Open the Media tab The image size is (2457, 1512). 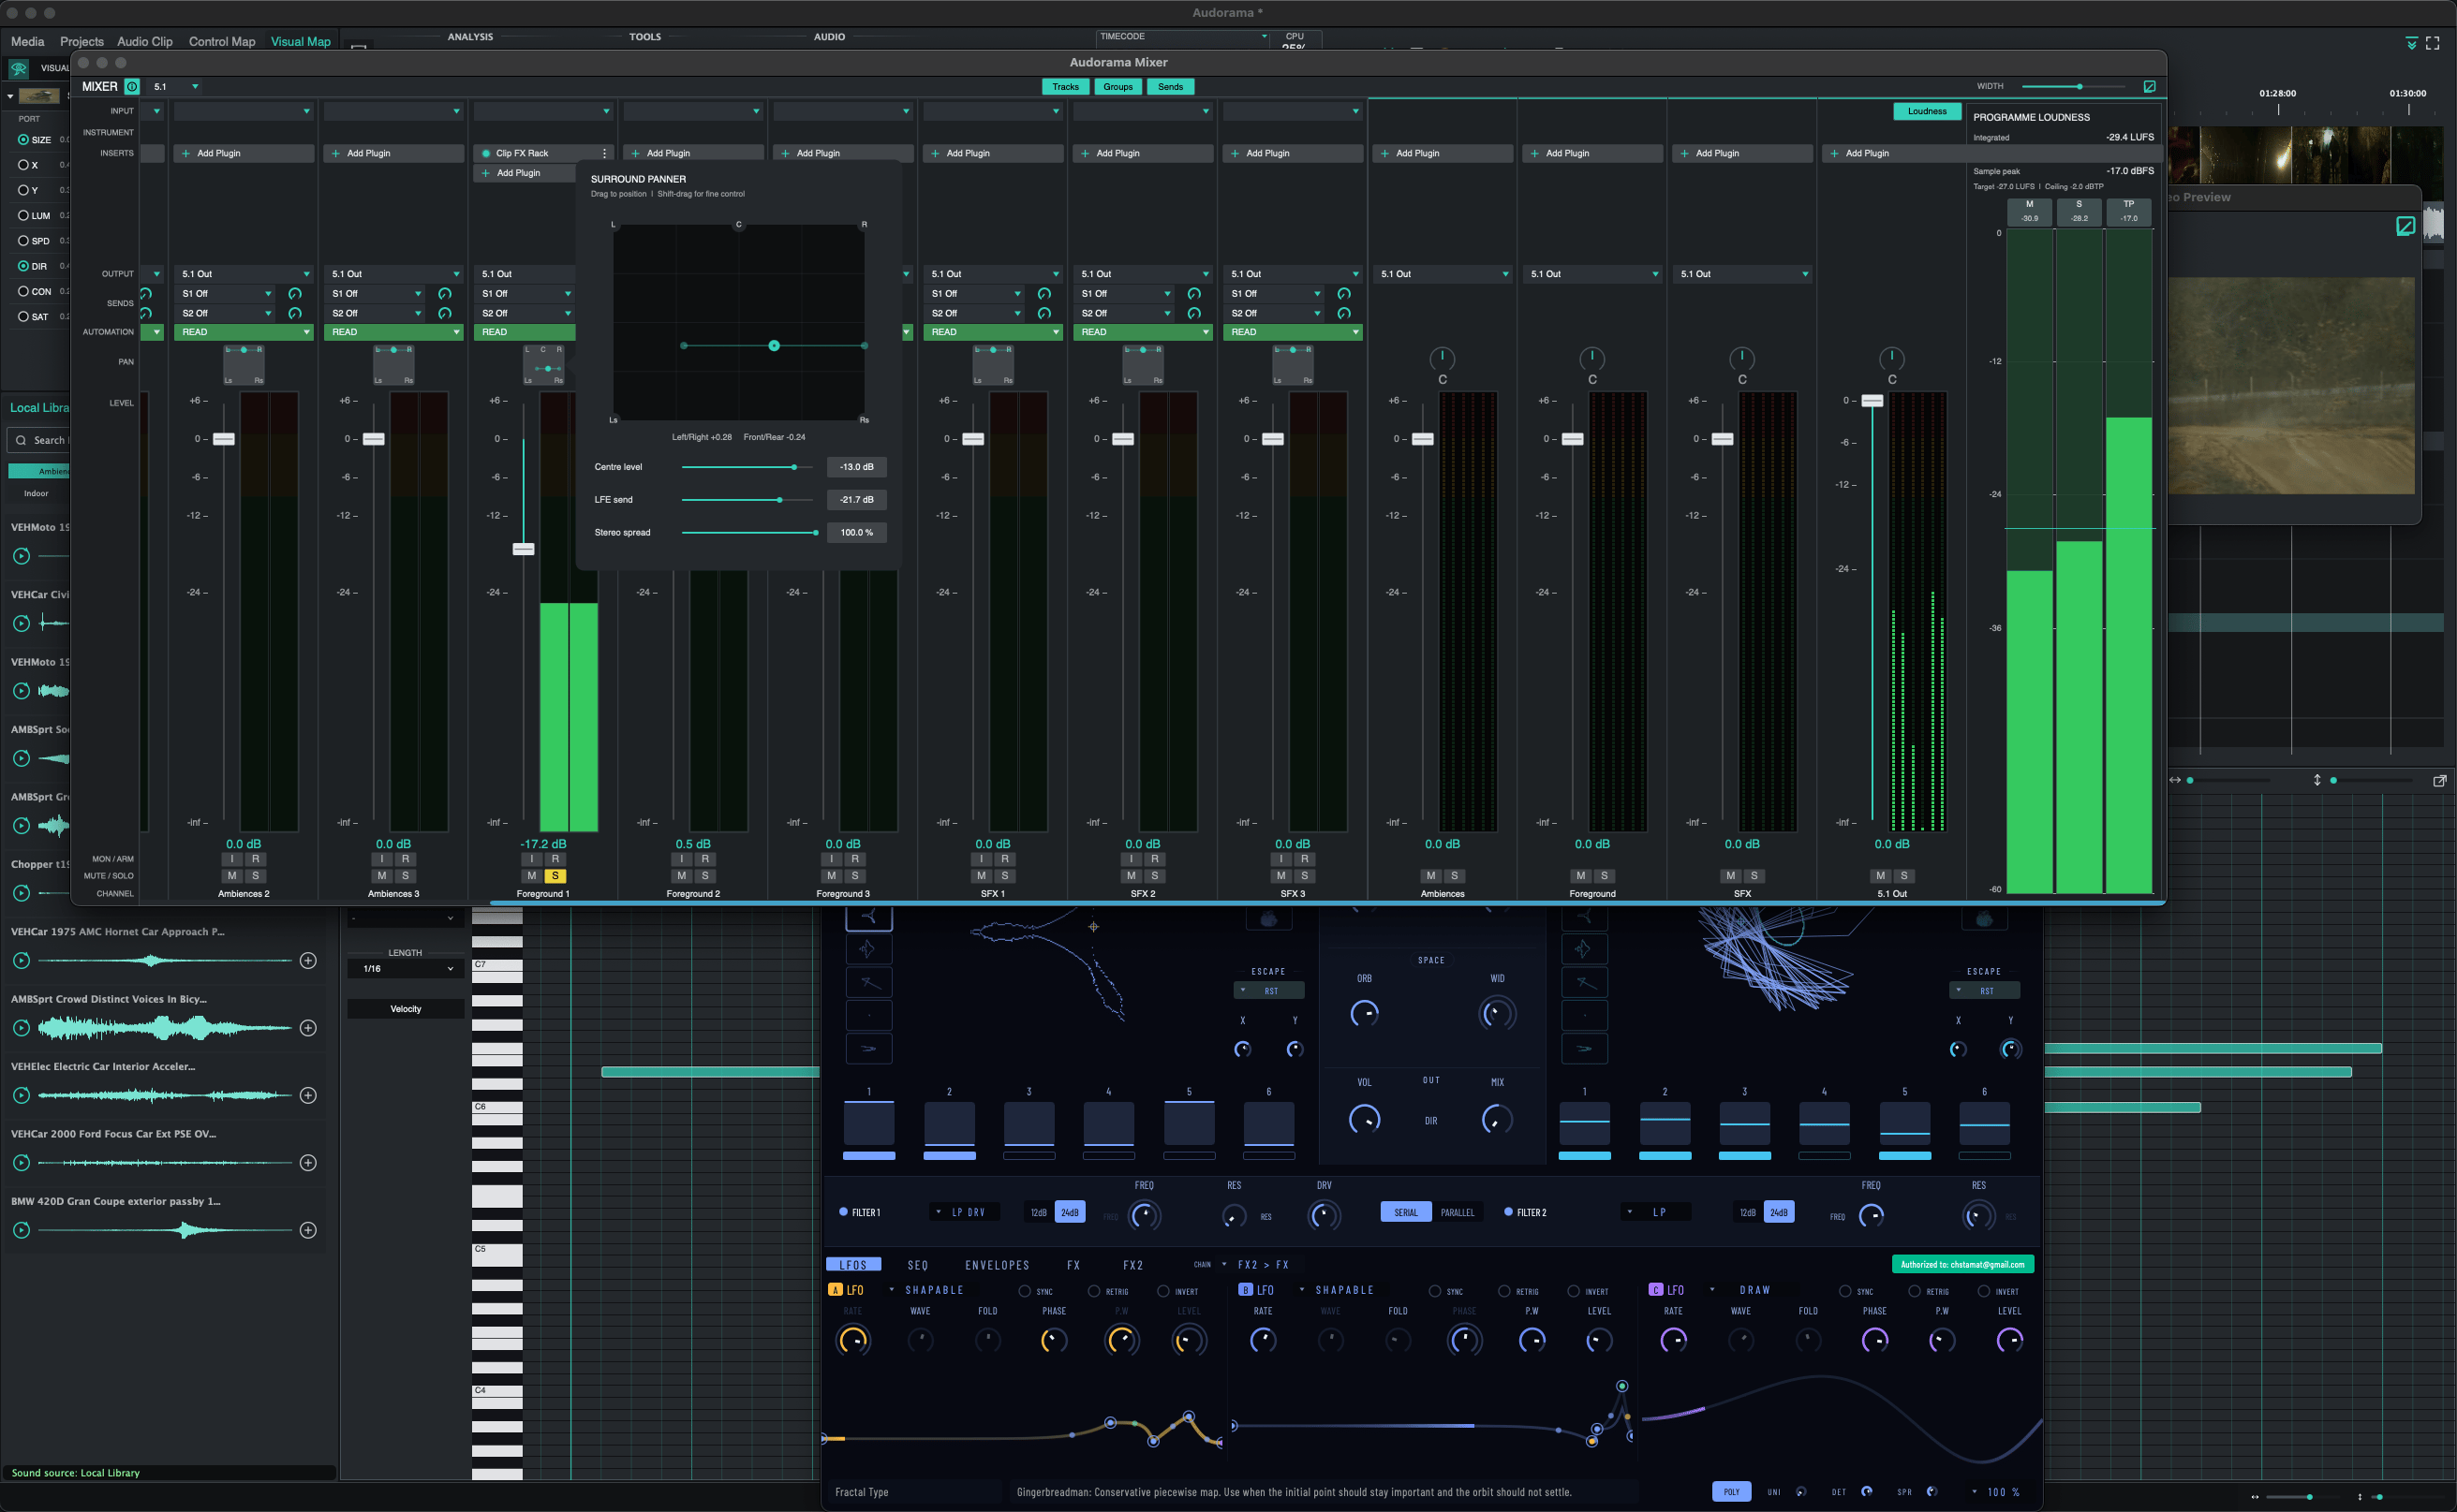pos(27,42)
